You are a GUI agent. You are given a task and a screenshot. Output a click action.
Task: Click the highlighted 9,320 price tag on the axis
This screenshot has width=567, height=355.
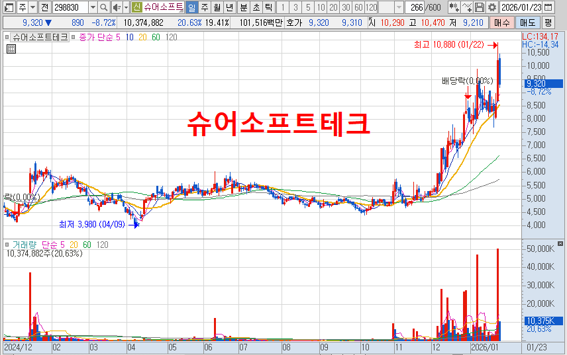544,84
